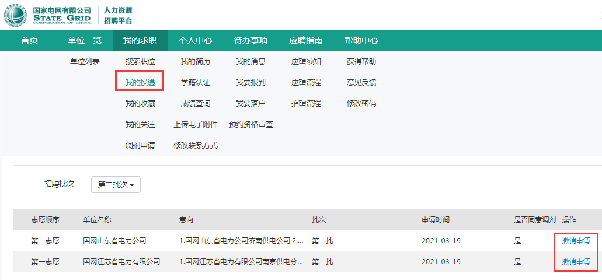602x280 pixels.
Task: Open the 帮助中心 menu
Action: tap(361, 40)
